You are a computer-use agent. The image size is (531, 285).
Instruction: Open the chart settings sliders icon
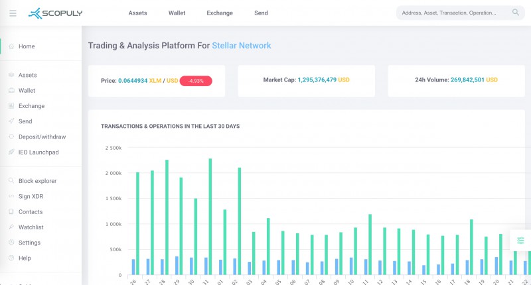[x=520, y=241]
